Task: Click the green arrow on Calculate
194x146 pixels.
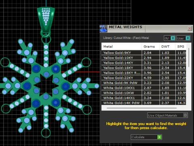Action: coord(159,137)
